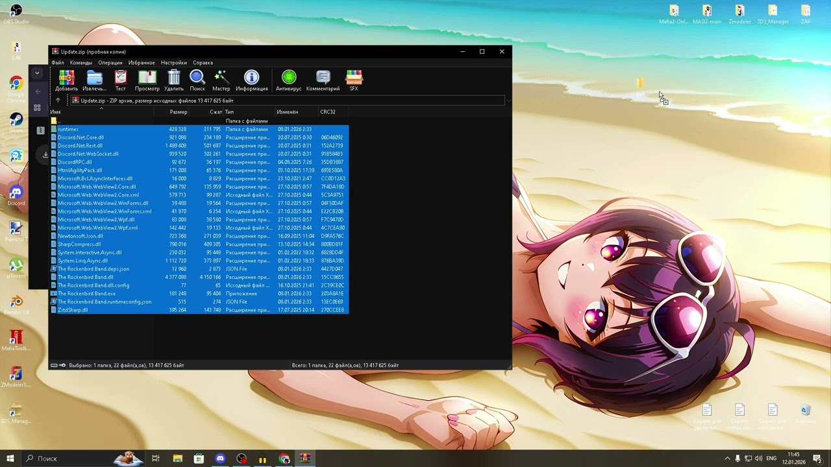Click the Windows Start button

point(10,459)
